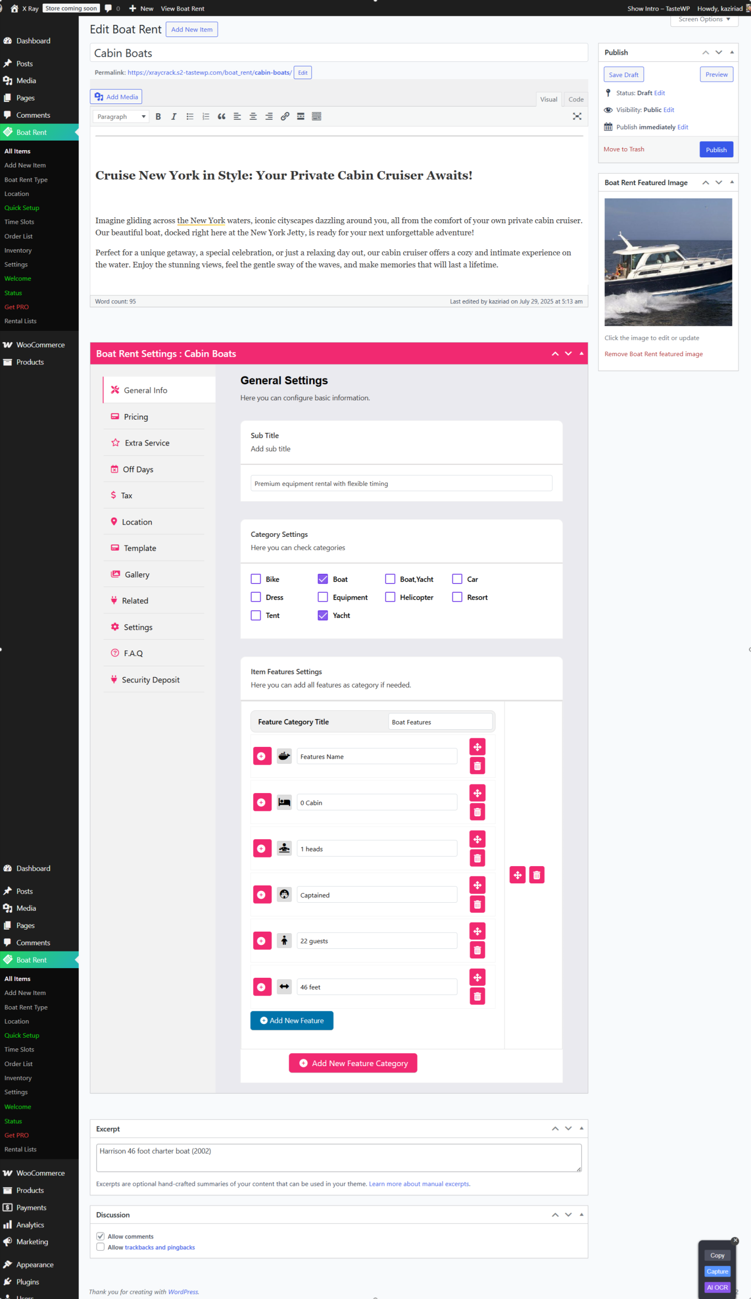Switch the editor to the Code tab

576,99
